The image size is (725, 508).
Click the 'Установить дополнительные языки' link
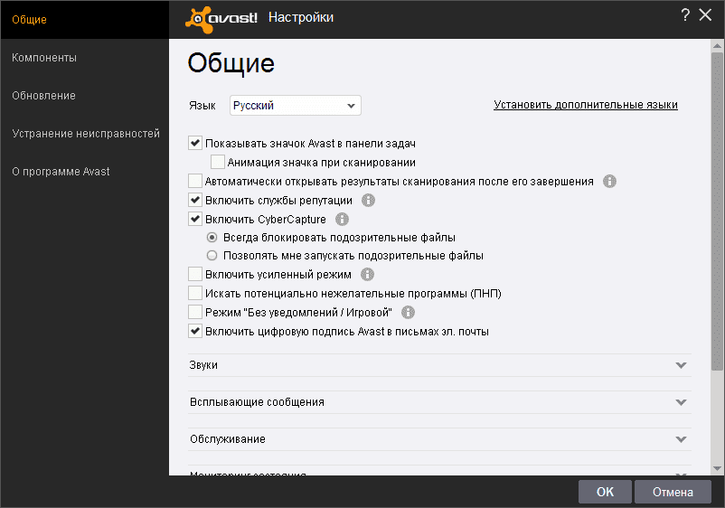pyautogui.click(x=585, y=105)
